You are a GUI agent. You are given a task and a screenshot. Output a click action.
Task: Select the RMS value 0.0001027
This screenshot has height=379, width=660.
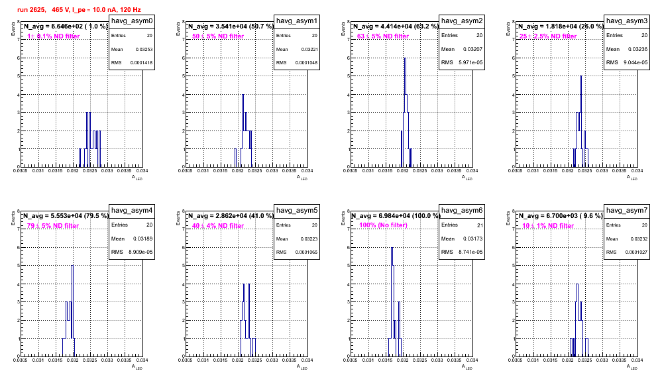pos(636,252)
